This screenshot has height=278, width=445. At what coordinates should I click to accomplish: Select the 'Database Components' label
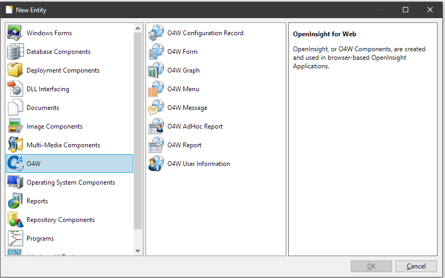(x=59, y=52)
